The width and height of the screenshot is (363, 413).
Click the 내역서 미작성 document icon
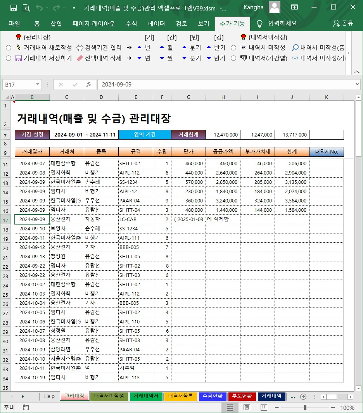(244, 48)
